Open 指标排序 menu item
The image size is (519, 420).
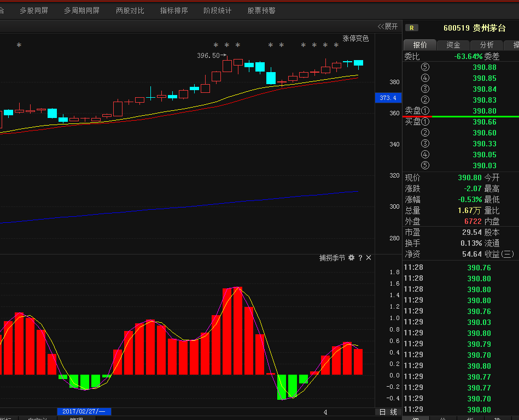coord(174,10)
